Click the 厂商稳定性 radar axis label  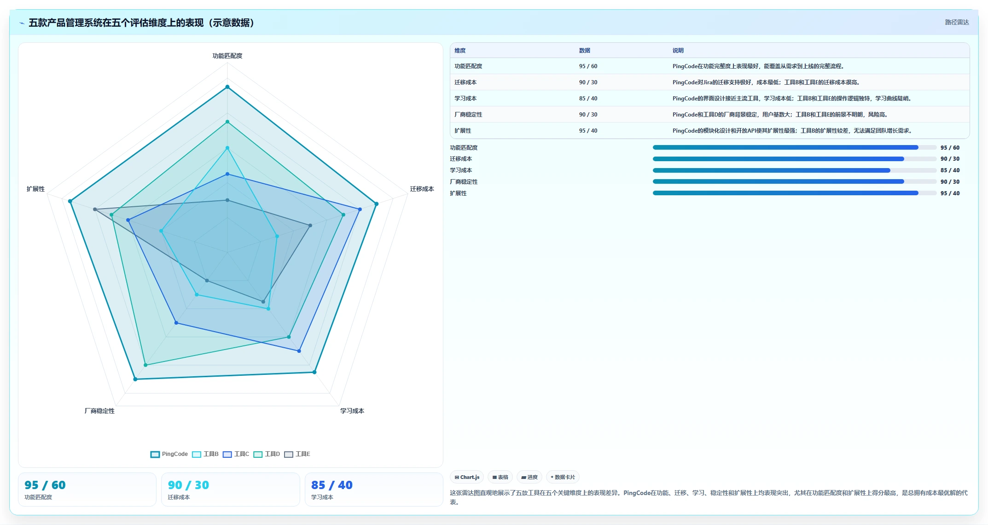pos(99,411)
